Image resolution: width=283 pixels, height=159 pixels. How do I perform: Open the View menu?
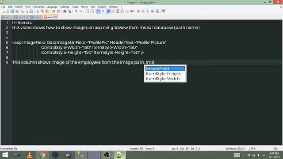tap(28, 7)
